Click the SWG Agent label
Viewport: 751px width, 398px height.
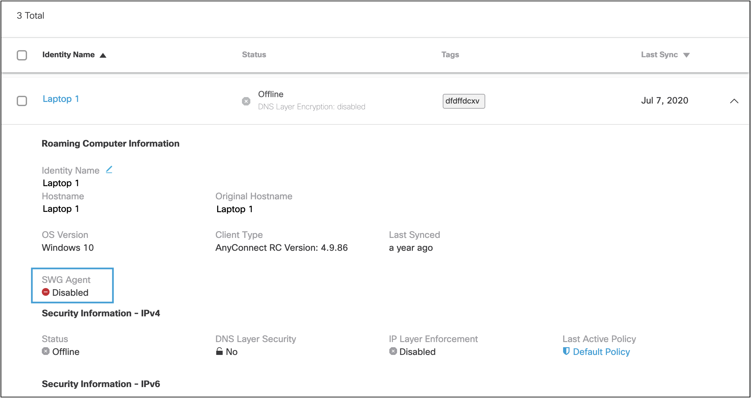(x=66, y=280)
